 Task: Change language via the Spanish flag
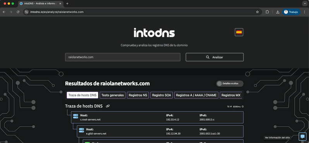(x=239, y=32)
